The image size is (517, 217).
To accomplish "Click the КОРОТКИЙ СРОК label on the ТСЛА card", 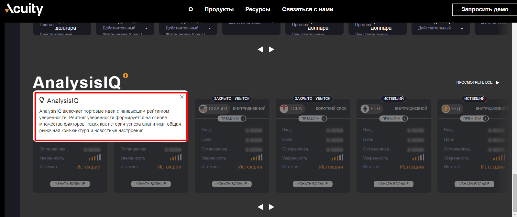I will (x=331, y=108).
